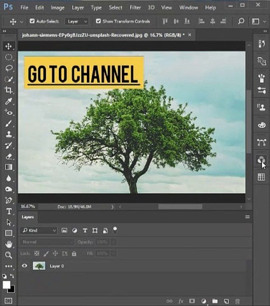Select the Clone Stamp tool
The height and width of the screenshot is (306, 270).
coord(8,134)
